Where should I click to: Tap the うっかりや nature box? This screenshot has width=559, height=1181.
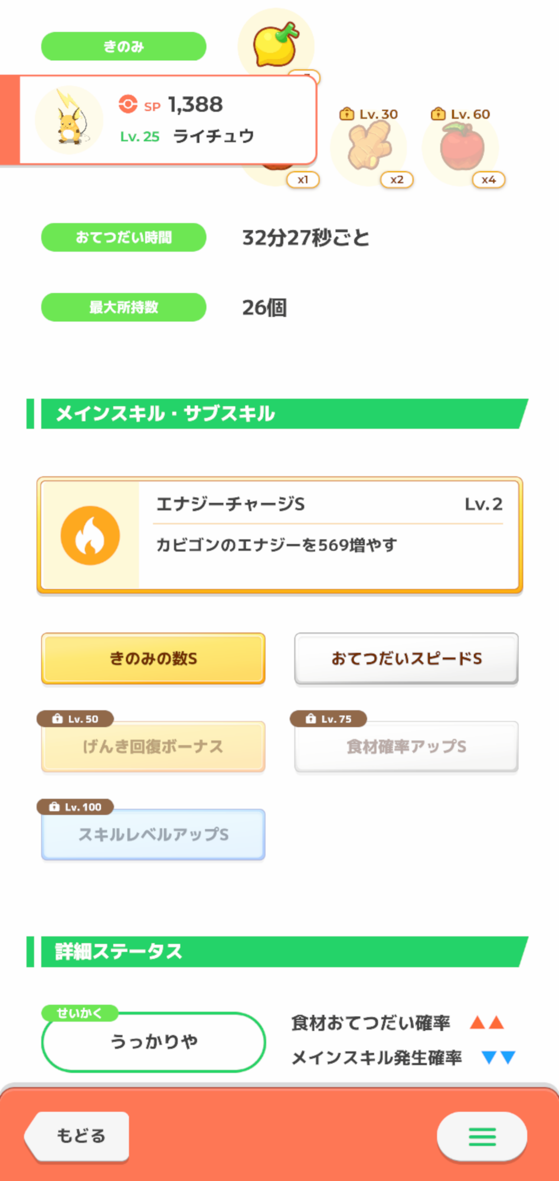pos(153,1042)
